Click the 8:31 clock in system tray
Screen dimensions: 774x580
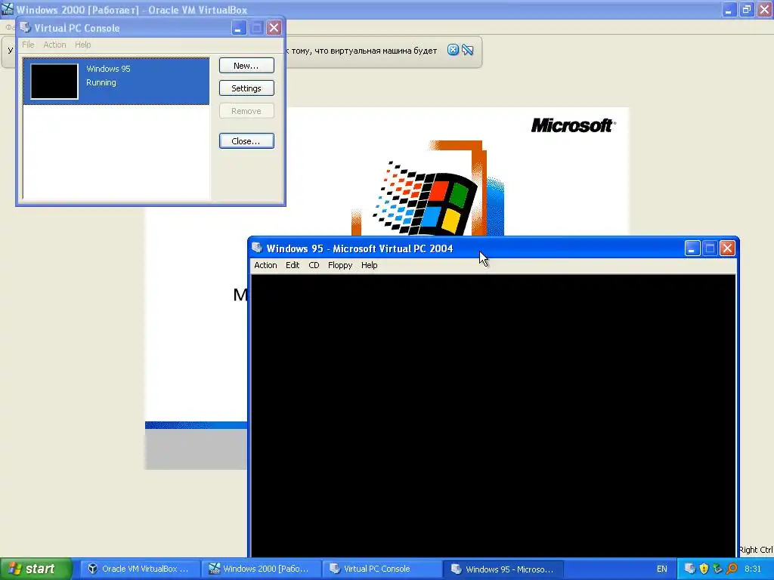pyautogui.click(x=753, y=569)
